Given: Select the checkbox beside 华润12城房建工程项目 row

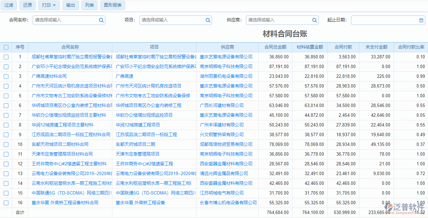Looking at the screenshot, I should coord(6,125).
